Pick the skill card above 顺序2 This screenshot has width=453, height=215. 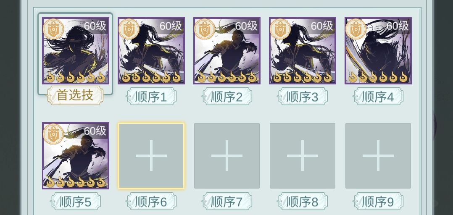227,51
